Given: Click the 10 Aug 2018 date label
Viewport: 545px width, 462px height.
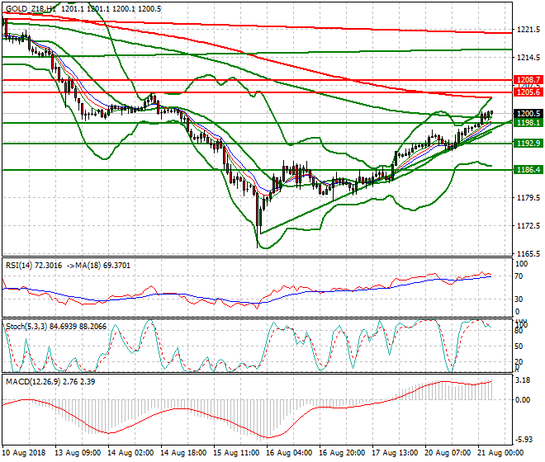Looking at the screenshot, I should tap(24, 453).
